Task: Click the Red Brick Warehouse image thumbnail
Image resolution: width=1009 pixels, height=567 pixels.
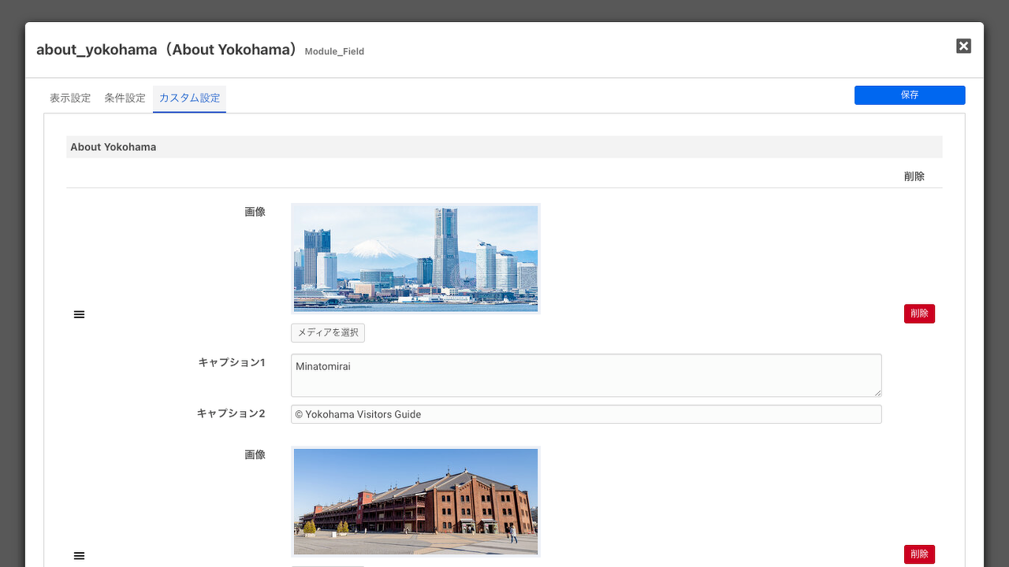Action: [x=415, y=501]
